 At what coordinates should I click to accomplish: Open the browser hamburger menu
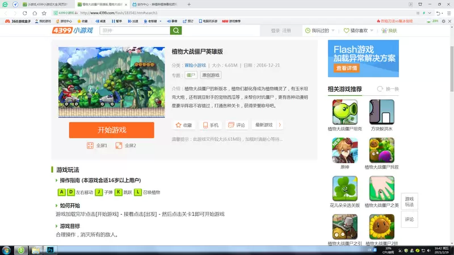(449, 13)
